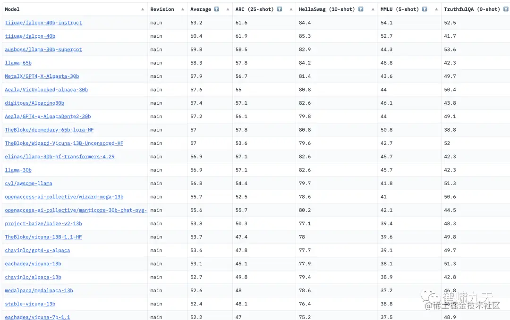Open cyl/awsome-llama link

[x=29, y=184]
